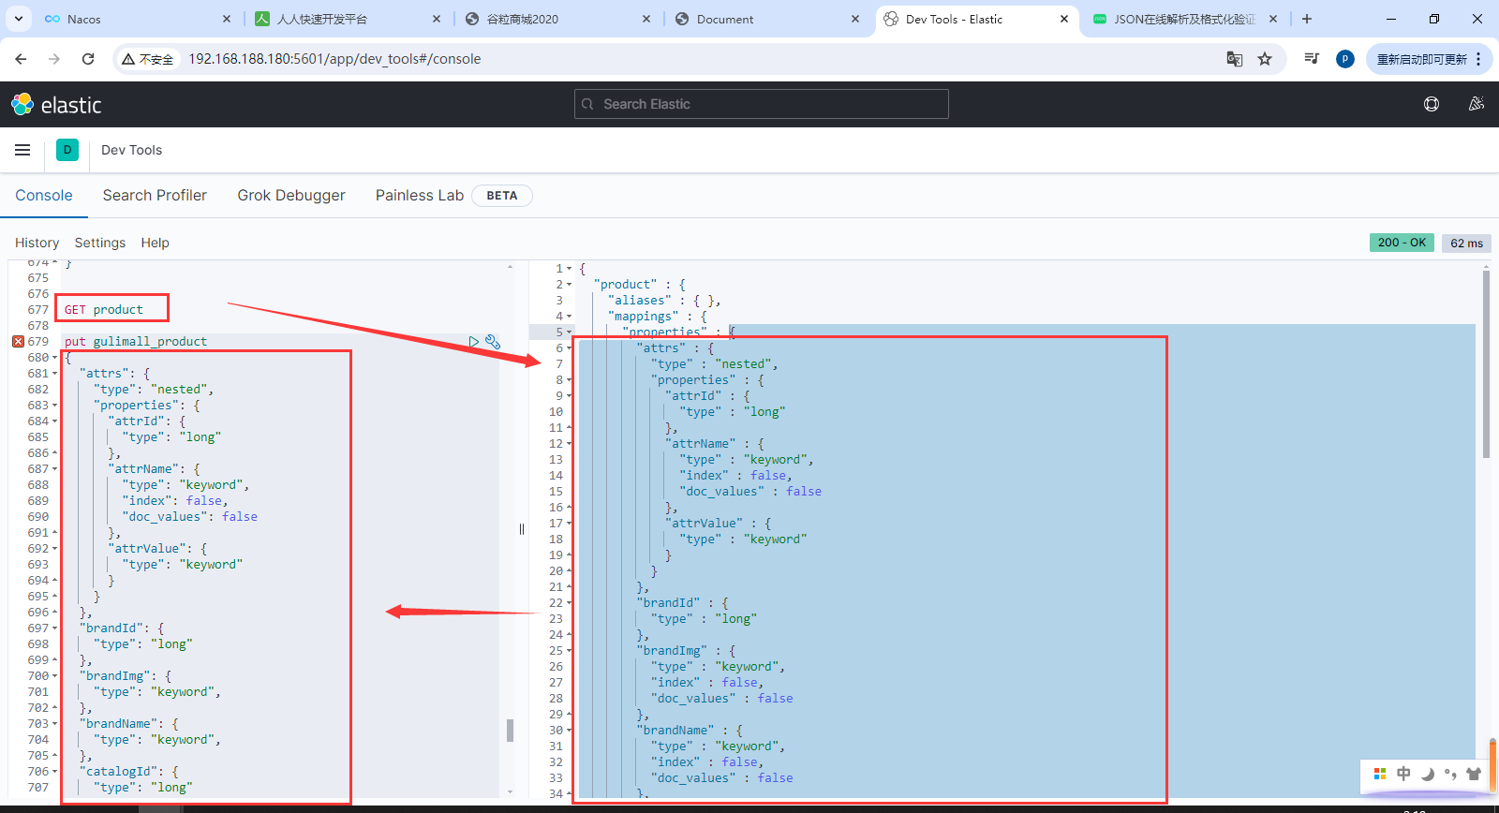Go forward in browser history

coord(54,59)
